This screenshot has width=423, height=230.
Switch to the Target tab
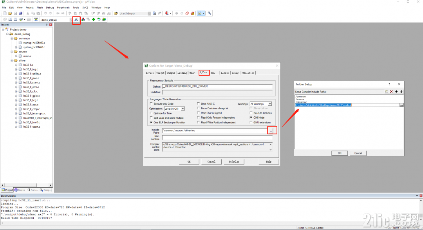pos(160,73)
